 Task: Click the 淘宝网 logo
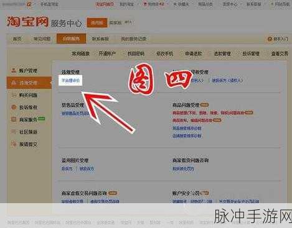[x=27, y=21]
